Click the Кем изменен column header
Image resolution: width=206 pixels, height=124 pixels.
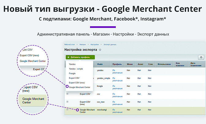pyautogui.click(x=180, y=64)
